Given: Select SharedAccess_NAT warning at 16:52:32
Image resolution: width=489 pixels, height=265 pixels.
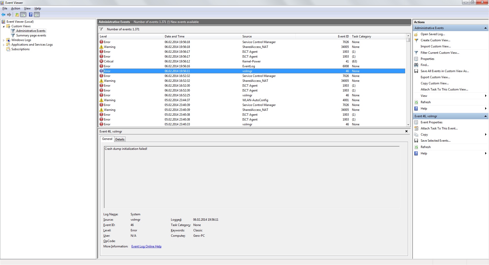Looking at the screenshot, I should (x=252, y=81).
